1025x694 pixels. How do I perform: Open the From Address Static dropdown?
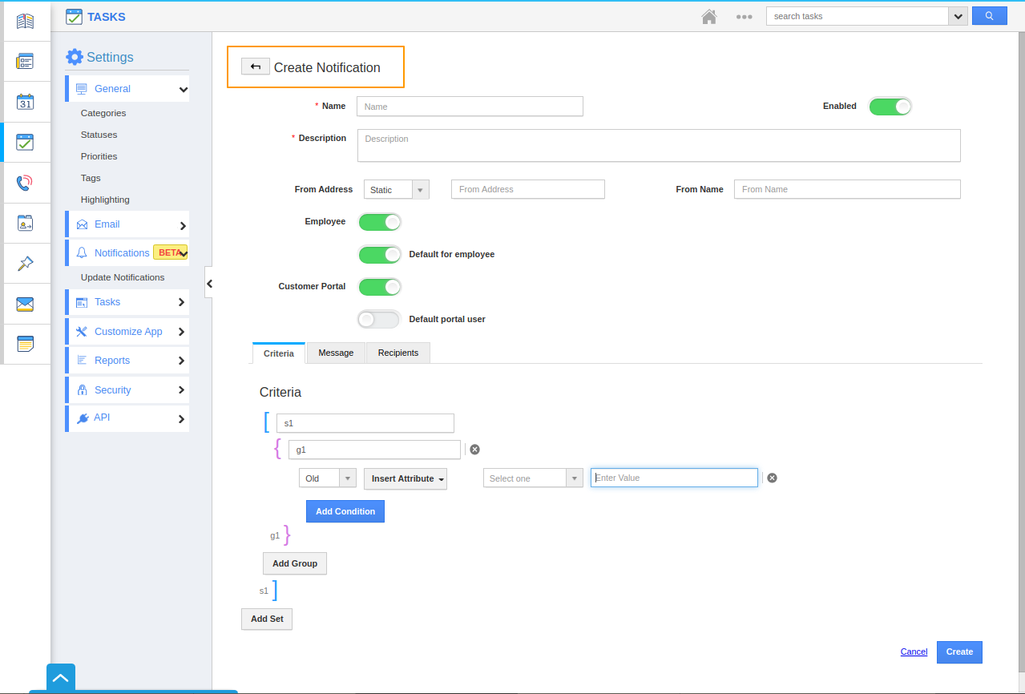coord(396,190)
